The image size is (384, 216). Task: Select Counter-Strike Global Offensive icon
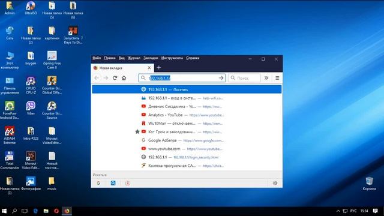point(52,85)
